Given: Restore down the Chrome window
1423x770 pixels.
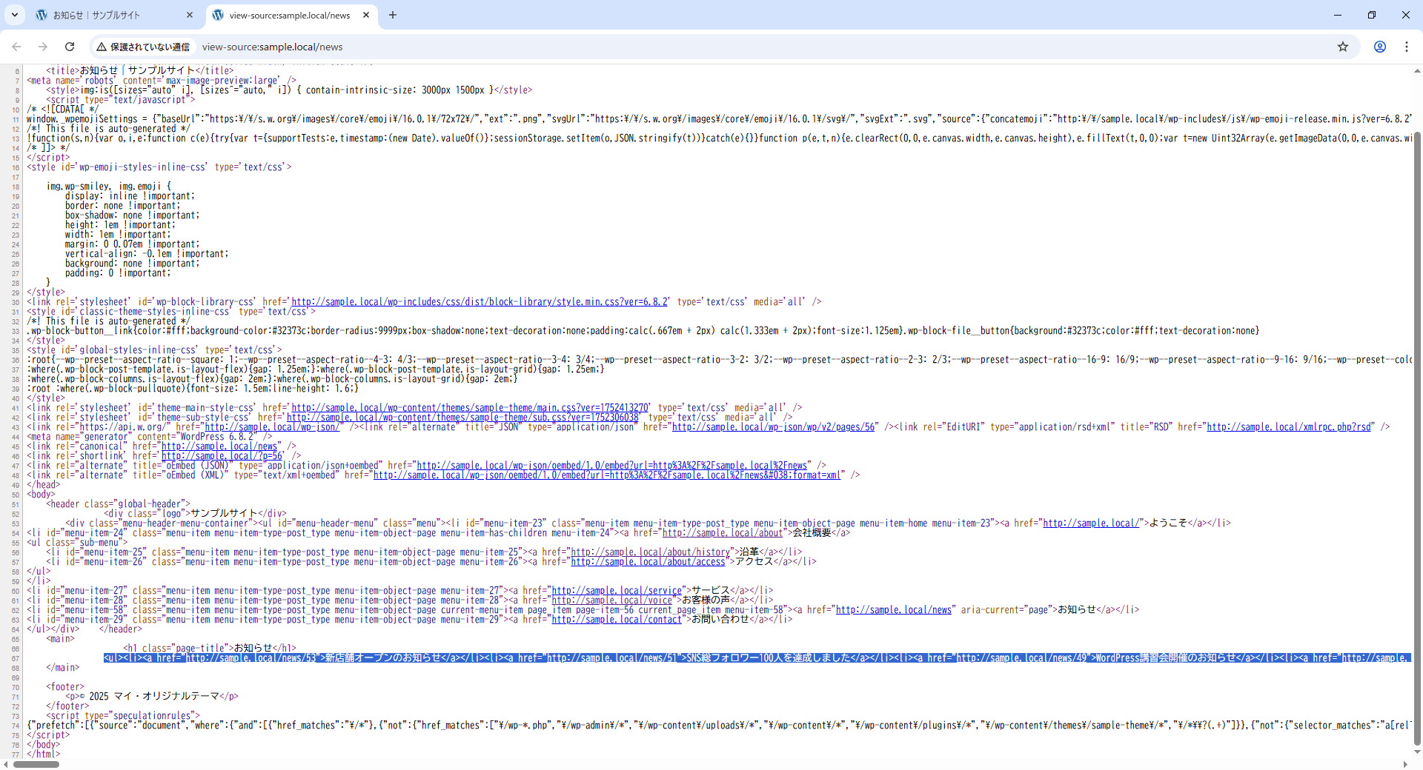Looking at the screenshot, I should (1372, 15).
